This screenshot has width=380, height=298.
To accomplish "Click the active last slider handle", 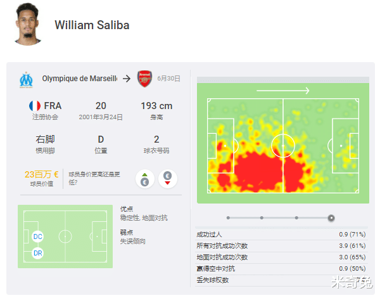I will point(331,218).
